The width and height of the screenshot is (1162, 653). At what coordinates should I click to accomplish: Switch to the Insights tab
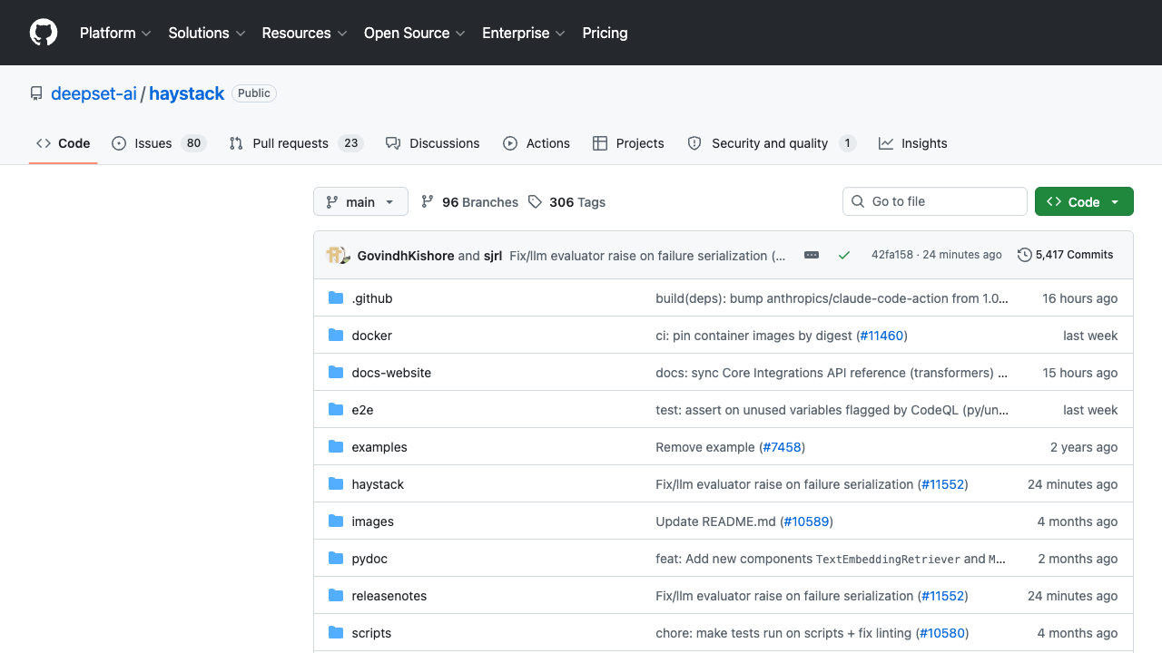(913, 143)
